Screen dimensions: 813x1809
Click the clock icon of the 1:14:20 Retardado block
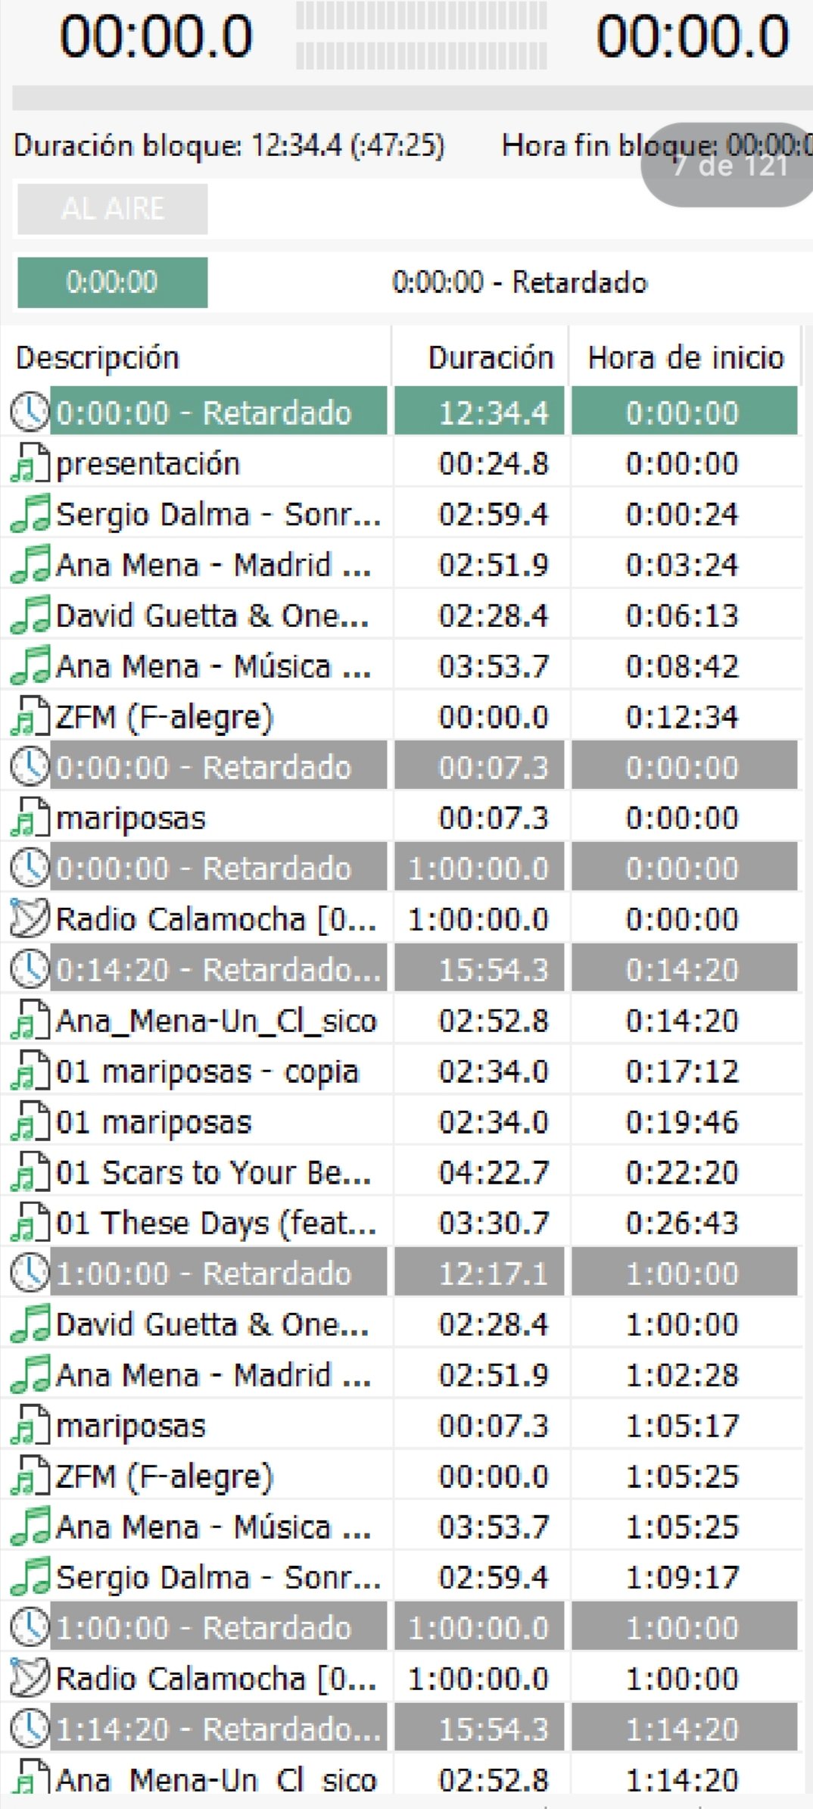click(x=30, y=1729)
